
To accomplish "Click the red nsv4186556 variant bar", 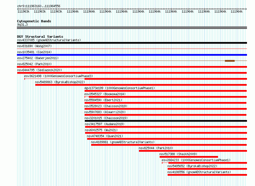I will pos(207,175).
